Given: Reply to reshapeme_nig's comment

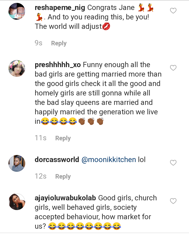Looking at the screenshot, I should (x=59, y=43).
